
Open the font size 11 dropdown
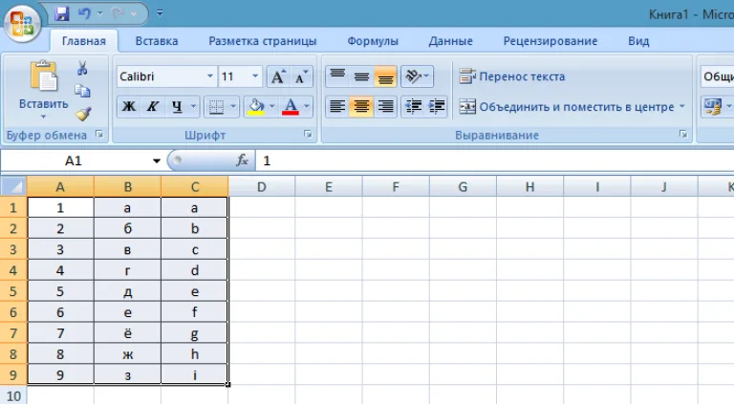pyautogui.click(x=255, y=76)
